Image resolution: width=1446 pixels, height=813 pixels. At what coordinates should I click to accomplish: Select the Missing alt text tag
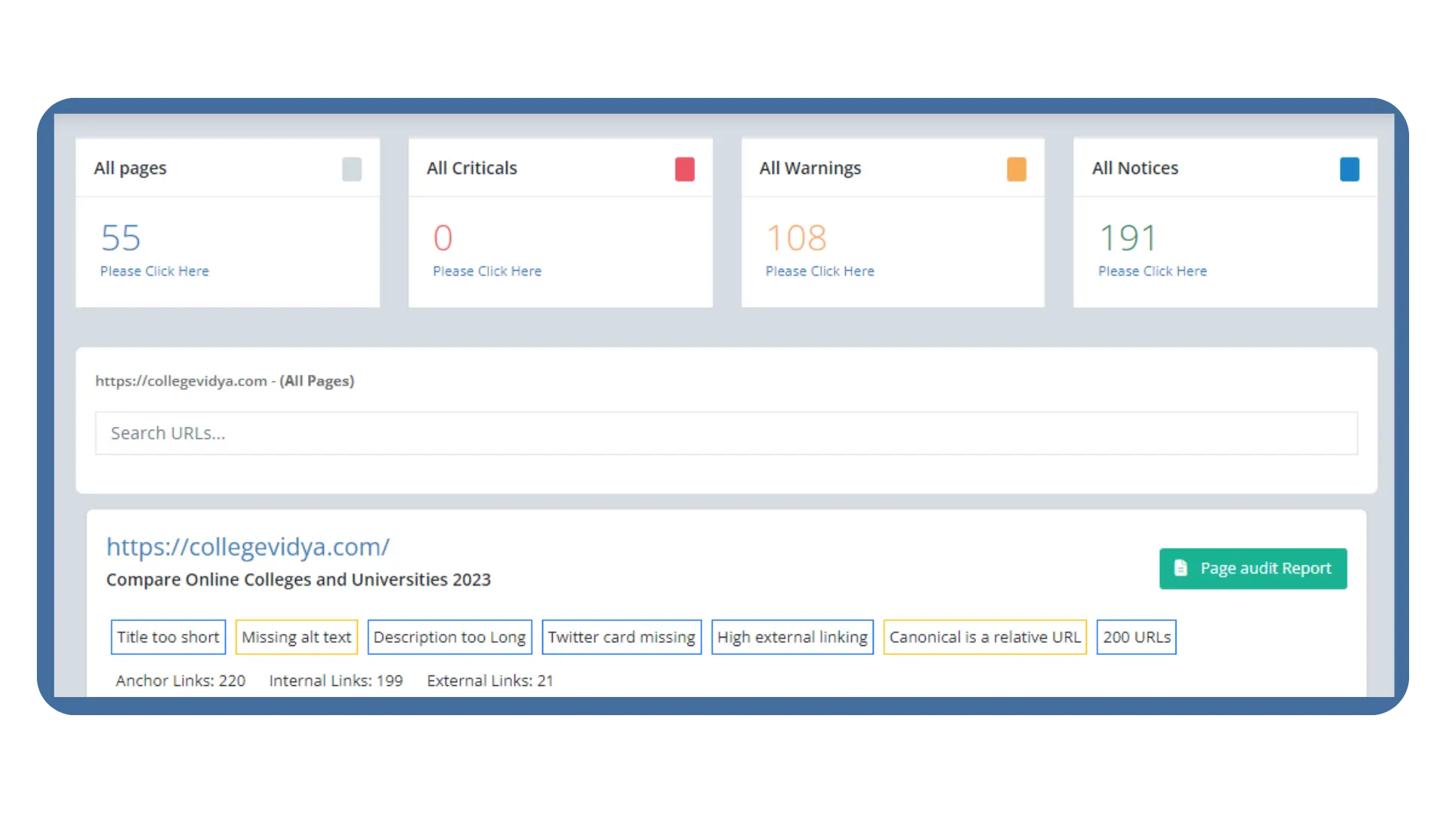pyautogui.click(x=297, y=637)
